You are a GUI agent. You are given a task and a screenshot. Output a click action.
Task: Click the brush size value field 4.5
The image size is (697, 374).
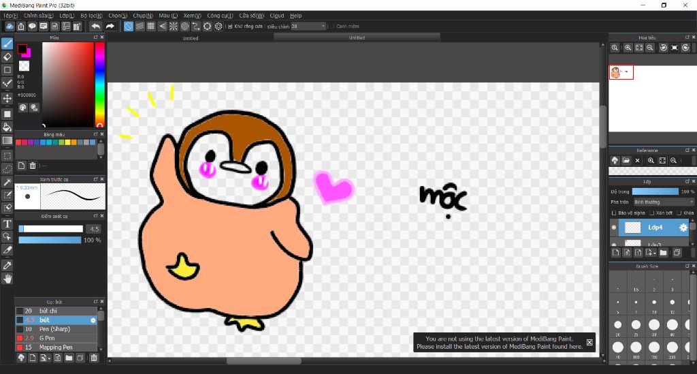point(94,229)
